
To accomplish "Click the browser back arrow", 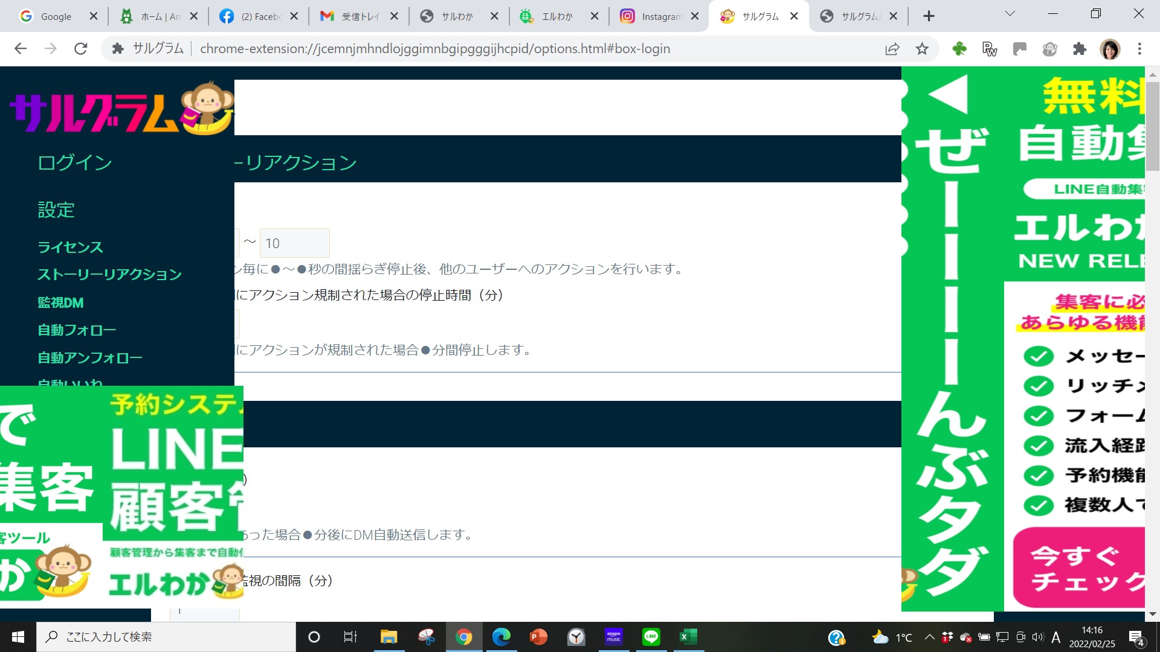I will coord(21,49).
